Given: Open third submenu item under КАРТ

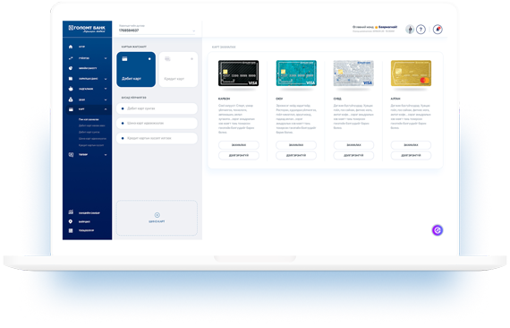Looking at the screenshot, I should (x=89, y=133).
